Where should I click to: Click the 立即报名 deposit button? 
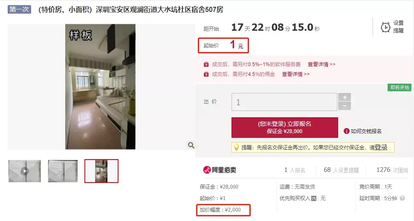285,128
